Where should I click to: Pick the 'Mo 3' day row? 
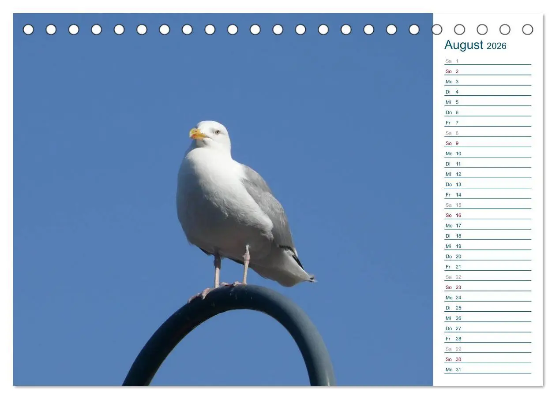pyautogui.click(x=488, y=82)
